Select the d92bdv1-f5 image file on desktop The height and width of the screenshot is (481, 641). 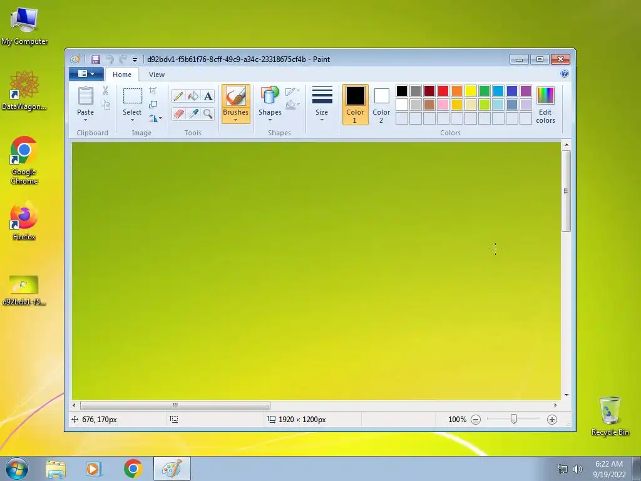[x=24, y=291]
